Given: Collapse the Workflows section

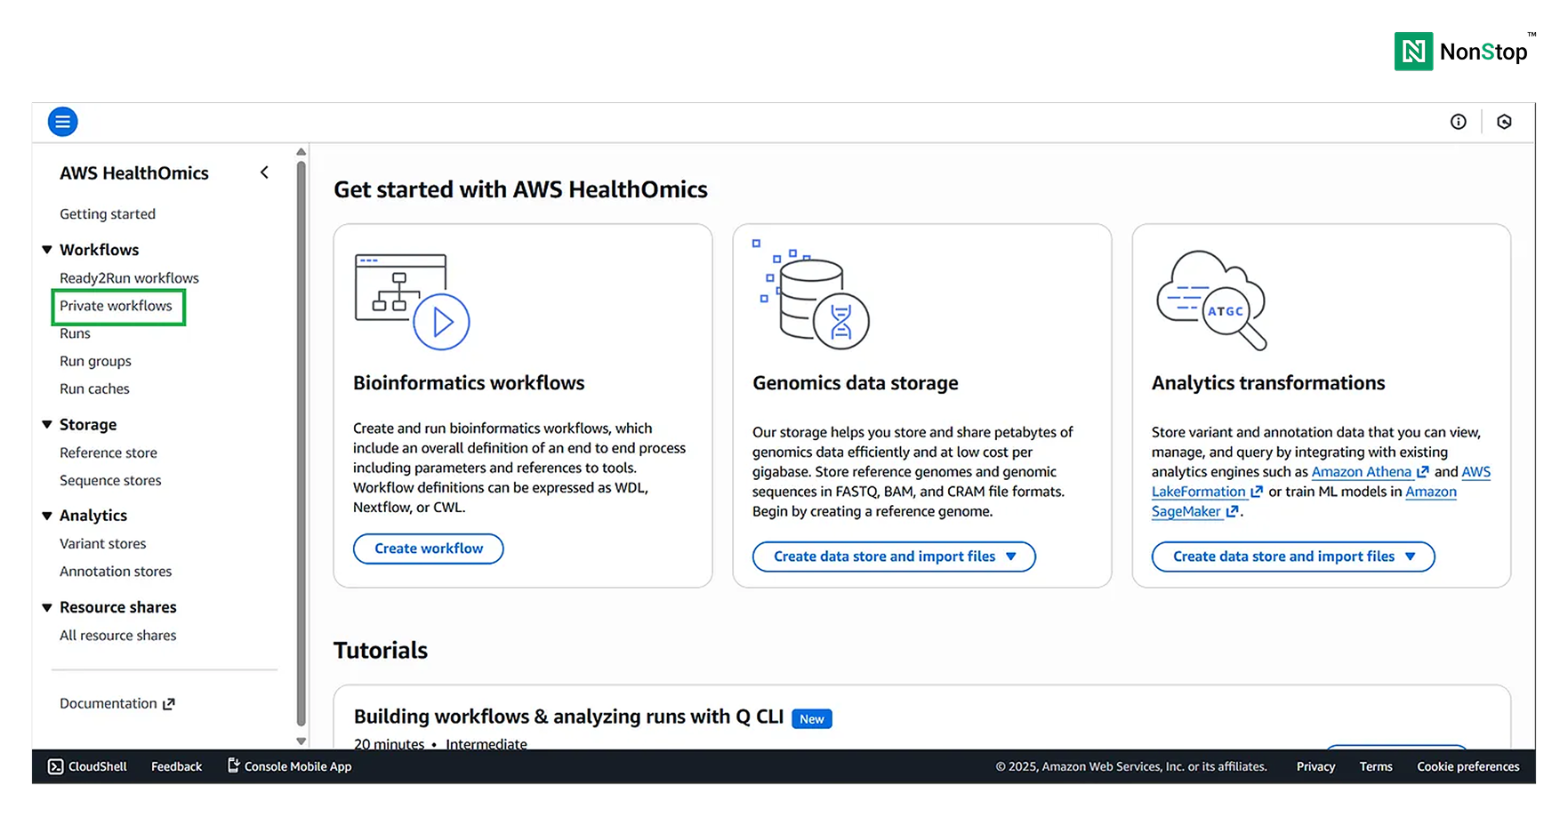Looking at the screenshot, I should (47, 250).
